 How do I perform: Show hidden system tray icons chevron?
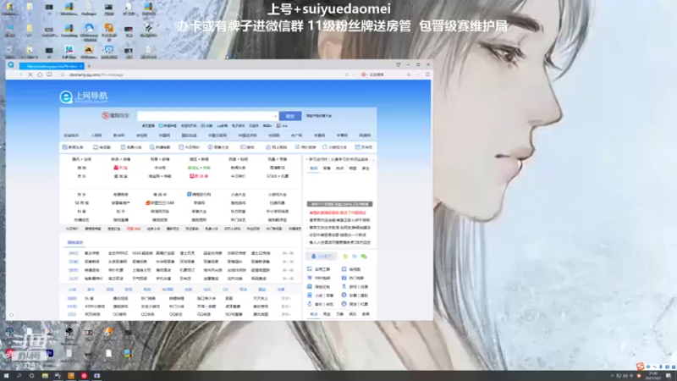612,376
